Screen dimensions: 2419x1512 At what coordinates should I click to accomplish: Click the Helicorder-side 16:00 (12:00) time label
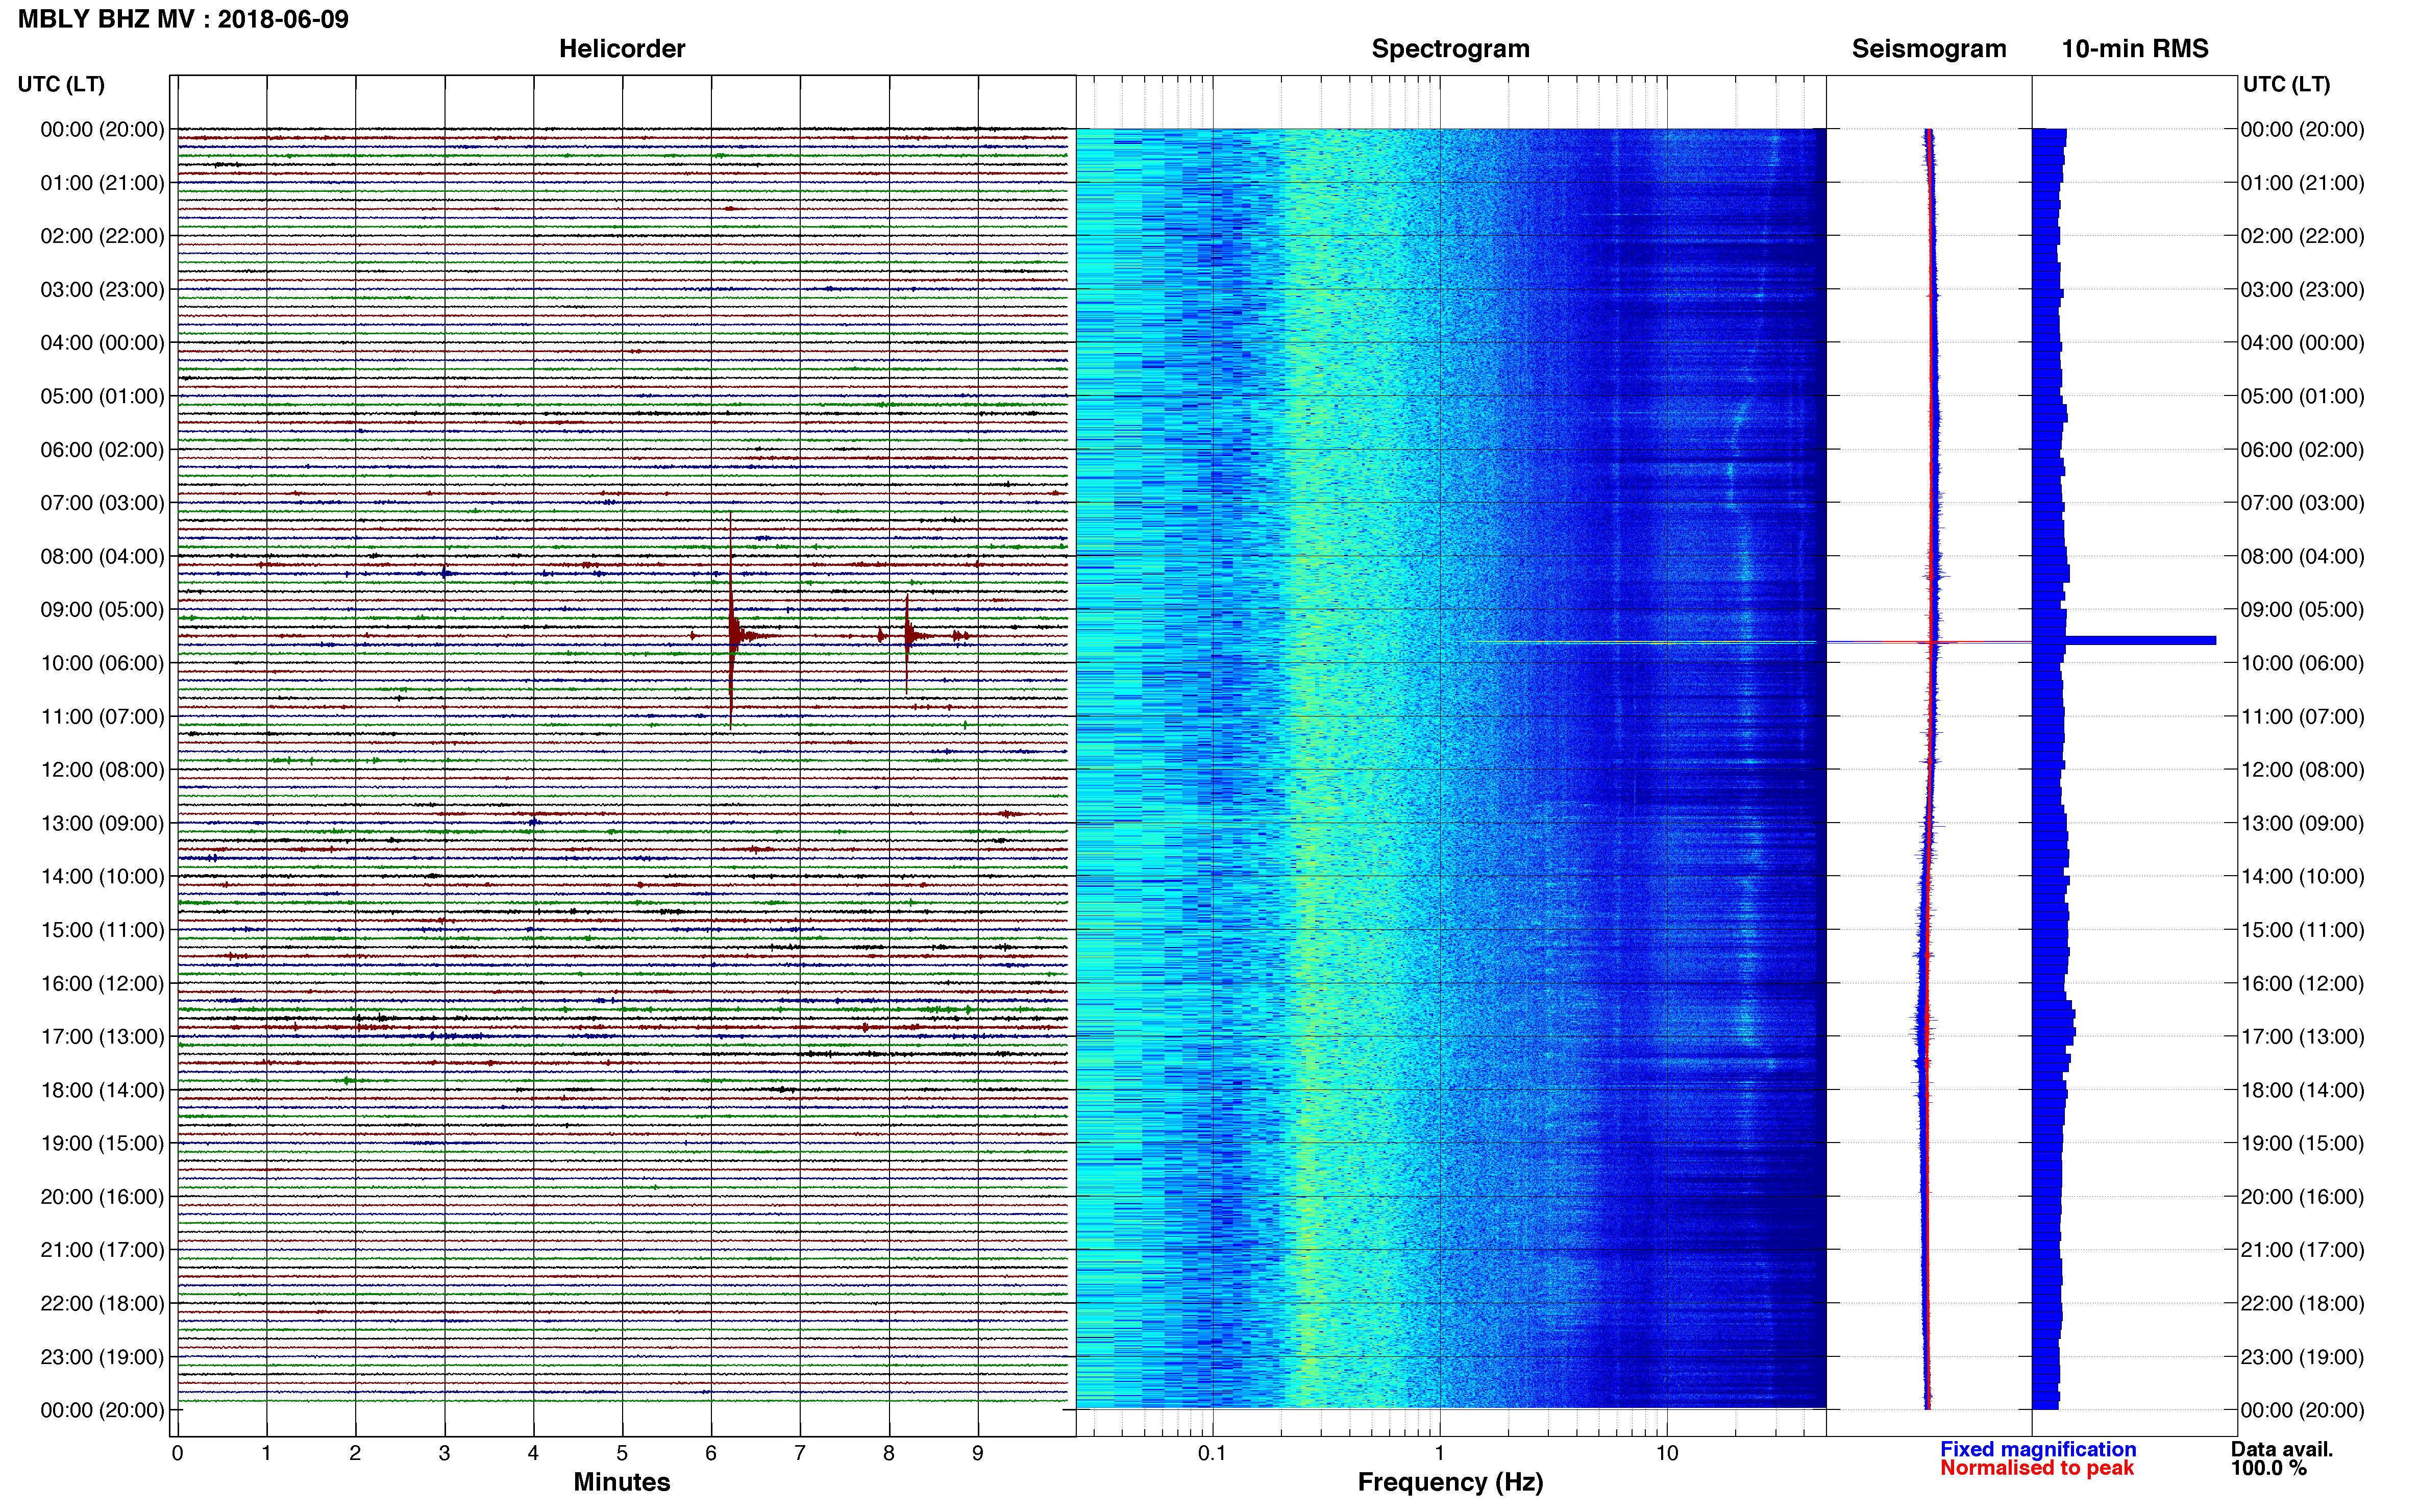tap(102, 984)
